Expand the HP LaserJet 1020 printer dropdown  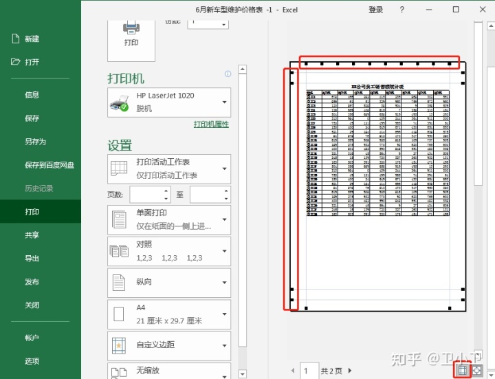[224, 102]
